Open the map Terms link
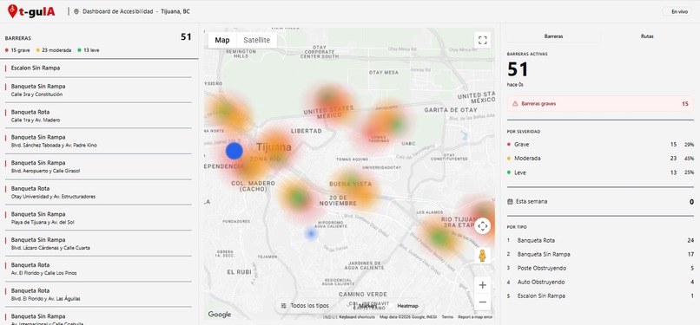Screen dimensions: 700x325 coord(447,317)
